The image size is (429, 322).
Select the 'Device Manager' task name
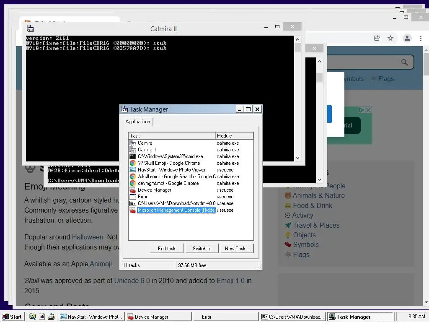click(x=154, y=190)
